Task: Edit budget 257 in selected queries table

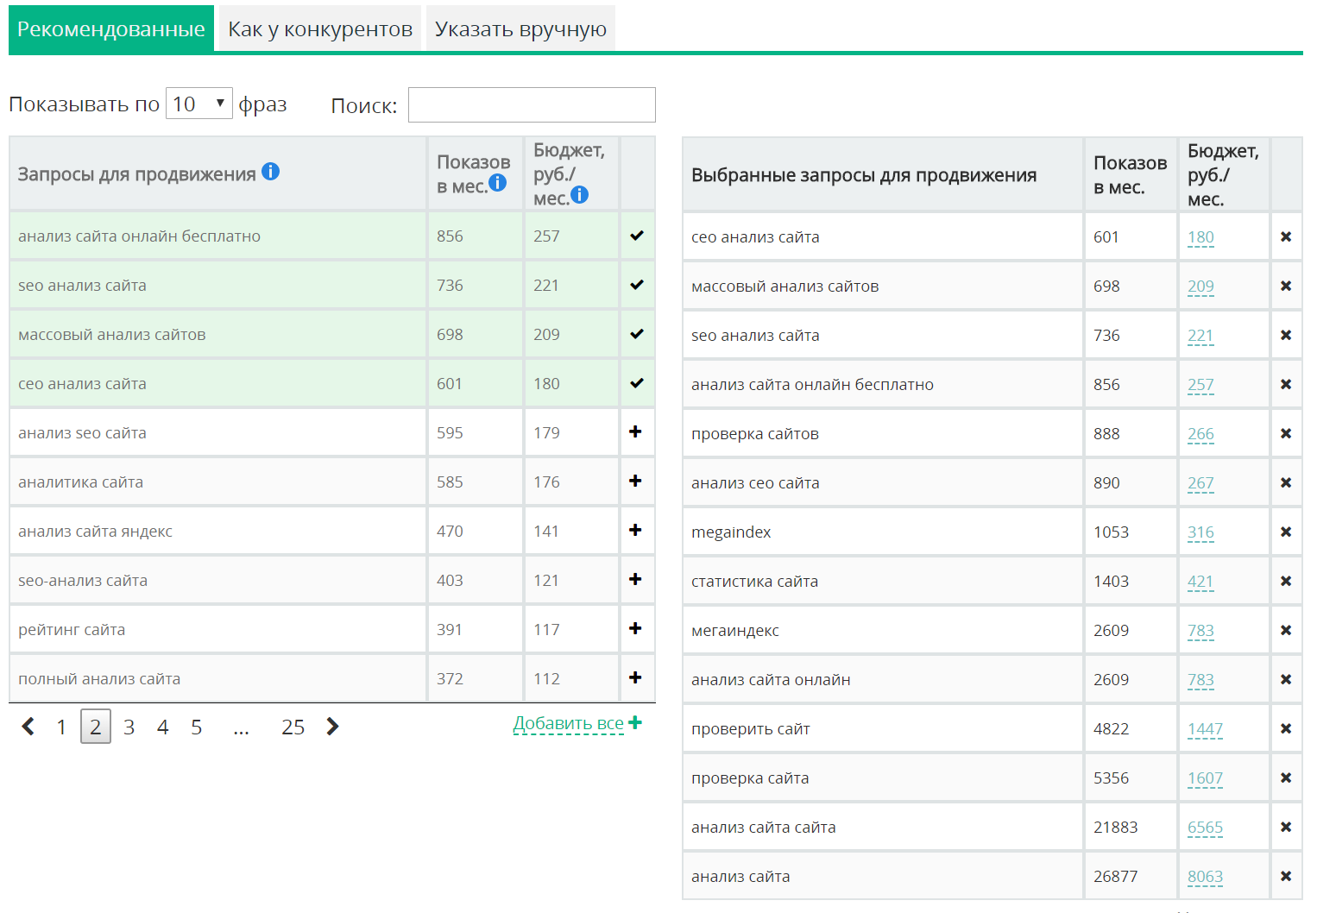Action: pos(1200,385)
